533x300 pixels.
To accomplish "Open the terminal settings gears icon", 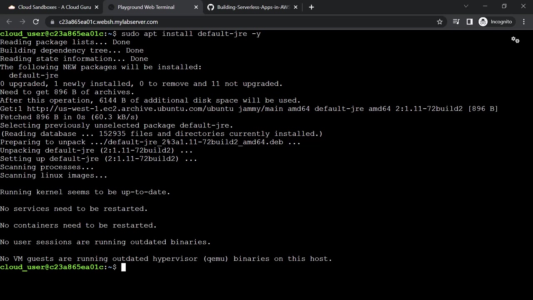I will click(515, 40).
